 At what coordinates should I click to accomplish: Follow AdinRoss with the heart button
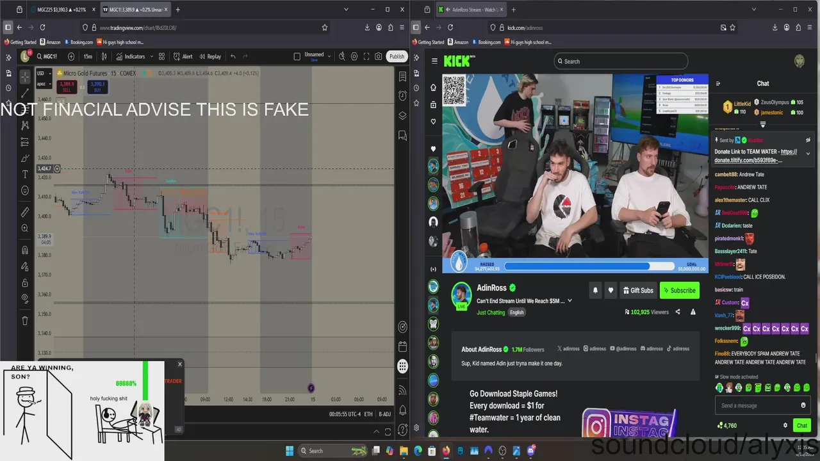click(x=611, y=290)
